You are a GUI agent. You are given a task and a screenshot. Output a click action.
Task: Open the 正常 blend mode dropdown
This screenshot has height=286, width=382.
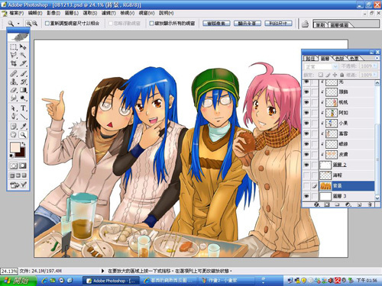[321, 66]
